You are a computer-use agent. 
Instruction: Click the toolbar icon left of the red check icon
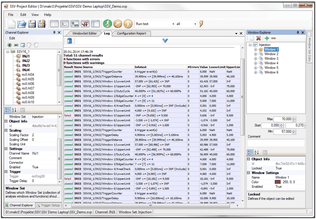pos(75,24)
